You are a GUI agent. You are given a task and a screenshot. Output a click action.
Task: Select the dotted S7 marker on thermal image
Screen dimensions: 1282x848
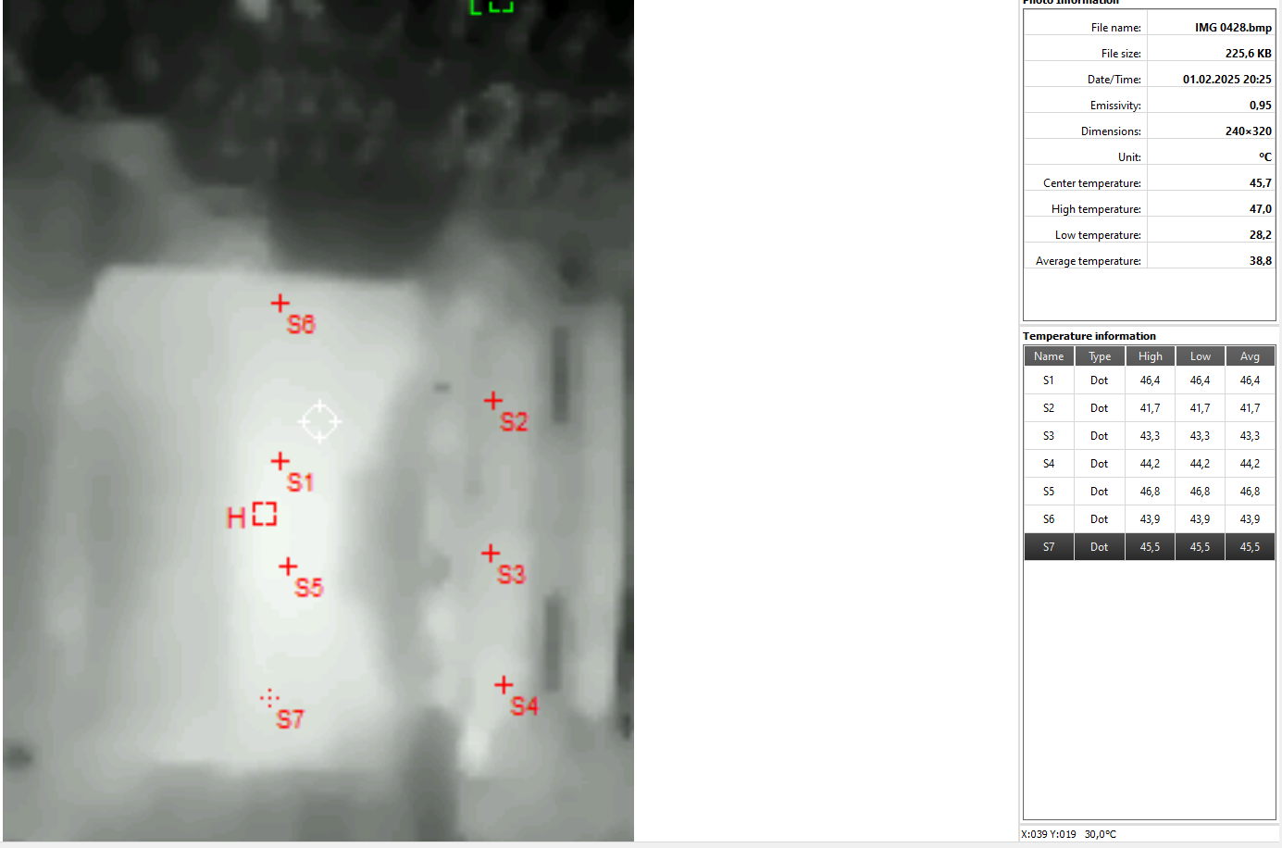(269, 698)
